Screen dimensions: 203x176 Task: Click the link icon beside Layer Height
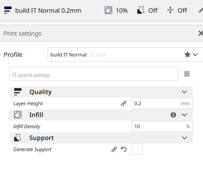tap(124, 104)
